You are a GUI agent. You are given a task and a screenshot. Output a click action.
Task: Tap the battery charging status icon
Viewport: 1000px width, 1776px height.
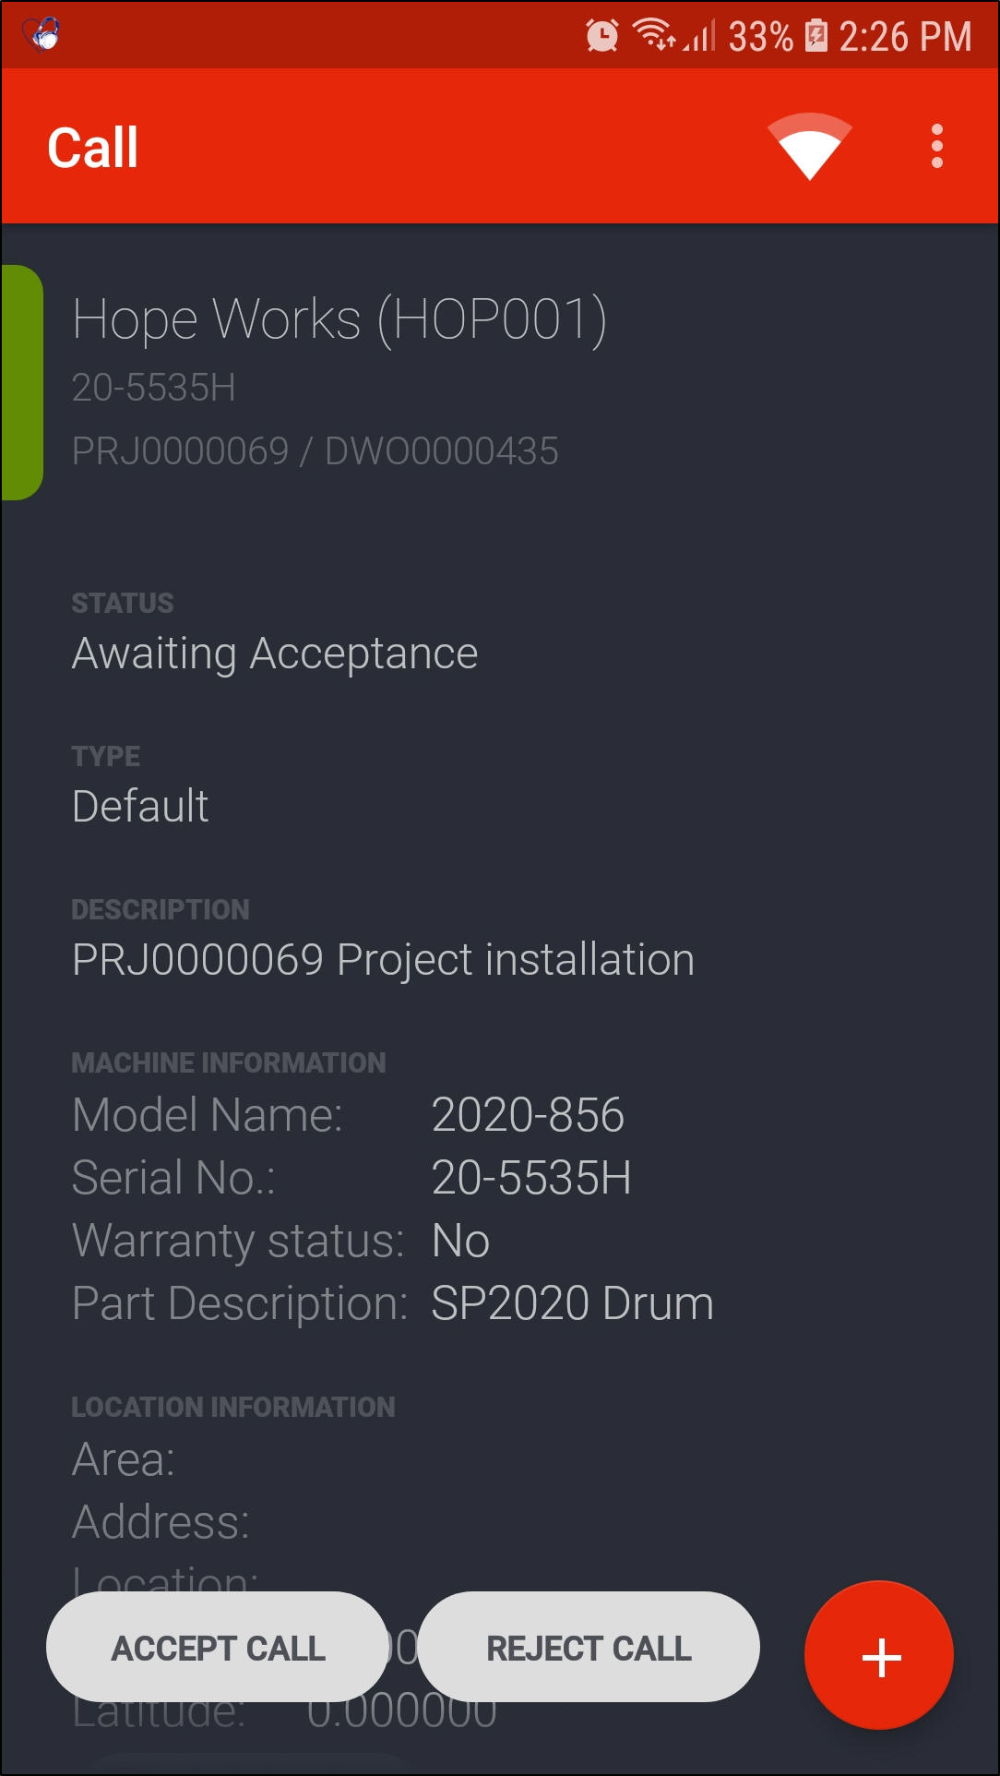816,36
